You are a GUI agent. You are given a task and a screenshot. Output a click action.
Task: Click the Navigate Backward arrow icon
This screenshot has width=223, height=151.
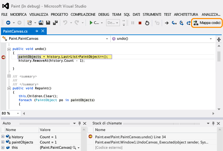pyautogui.click(x=8, y=23)
